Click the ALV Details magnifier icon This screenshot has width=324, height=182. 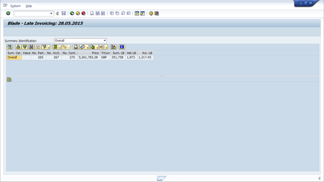(x=9, y=47)
